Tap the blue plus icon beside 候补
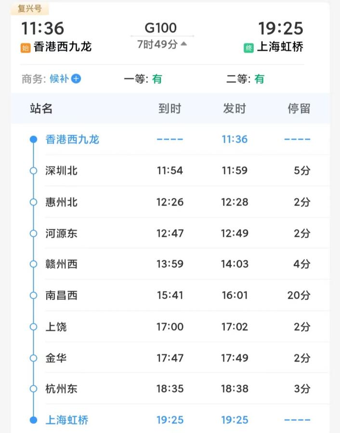This screenshot has width=340, height=433. tap(76, 78)
